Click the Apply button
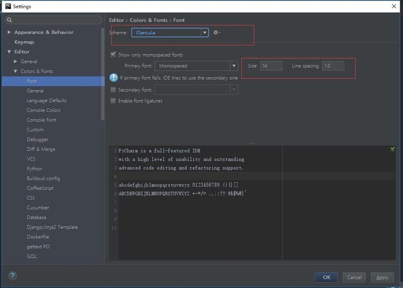The height and width of the screenshot is (288, 403). [x=382, y=277]
